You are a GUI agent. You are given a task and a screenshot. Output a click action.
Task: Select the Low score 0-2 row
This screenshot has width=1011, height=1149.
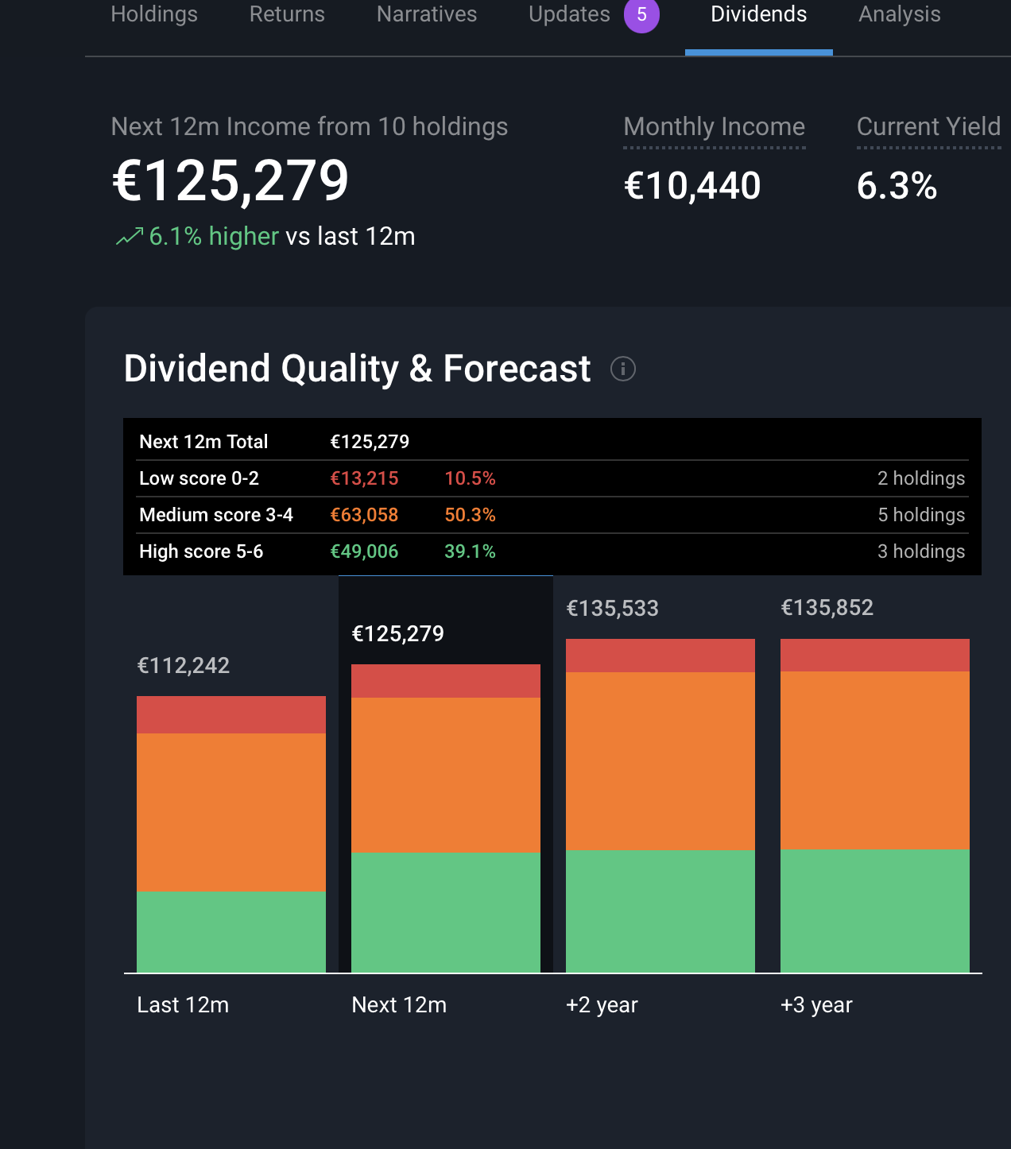tap(552, 478)
